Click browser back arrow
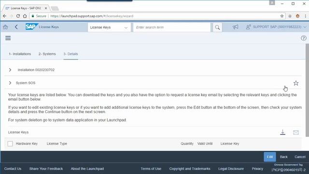 click(4, 16)
